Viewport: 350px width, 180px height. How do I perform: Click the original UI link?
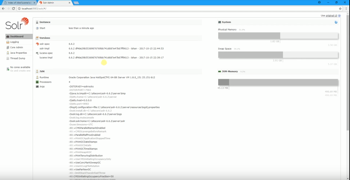331,16
